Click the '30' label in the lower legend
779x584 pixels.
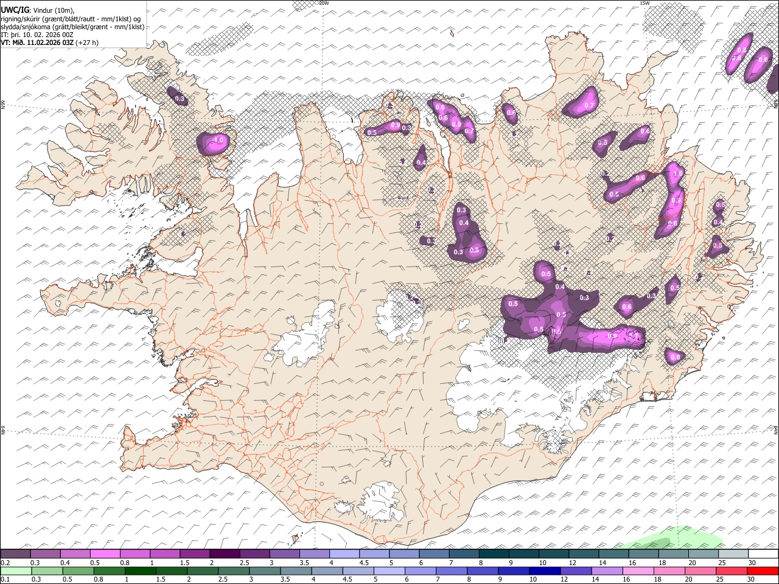pos(752,579)
